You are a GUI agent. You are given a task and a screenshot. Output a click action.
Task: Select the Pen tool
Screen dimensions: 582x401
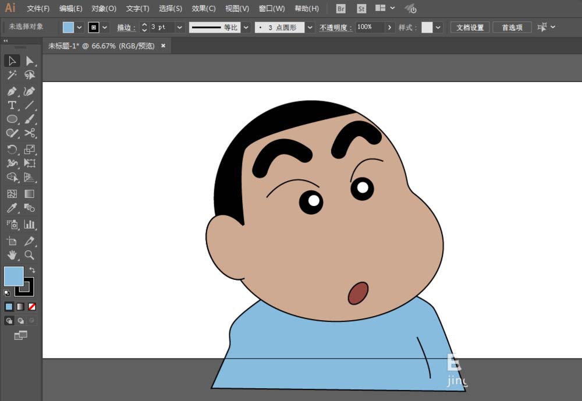click(12, 91)
